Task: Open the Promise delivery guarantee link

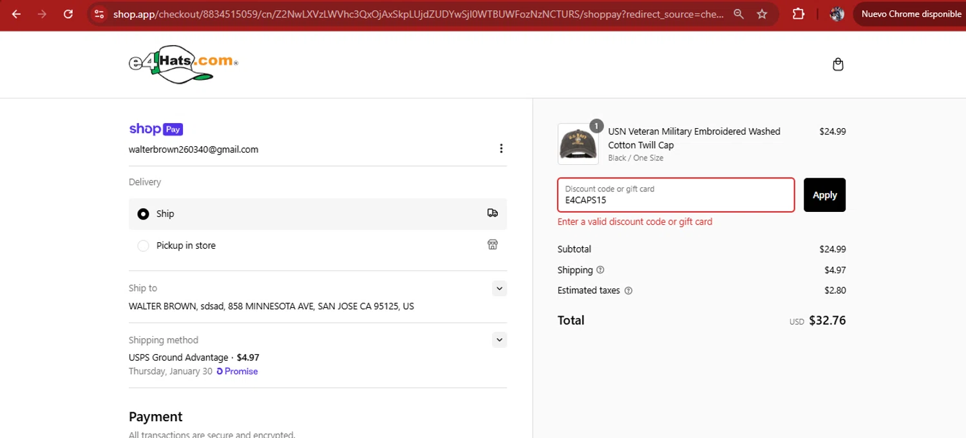Action: coord(237,371)
